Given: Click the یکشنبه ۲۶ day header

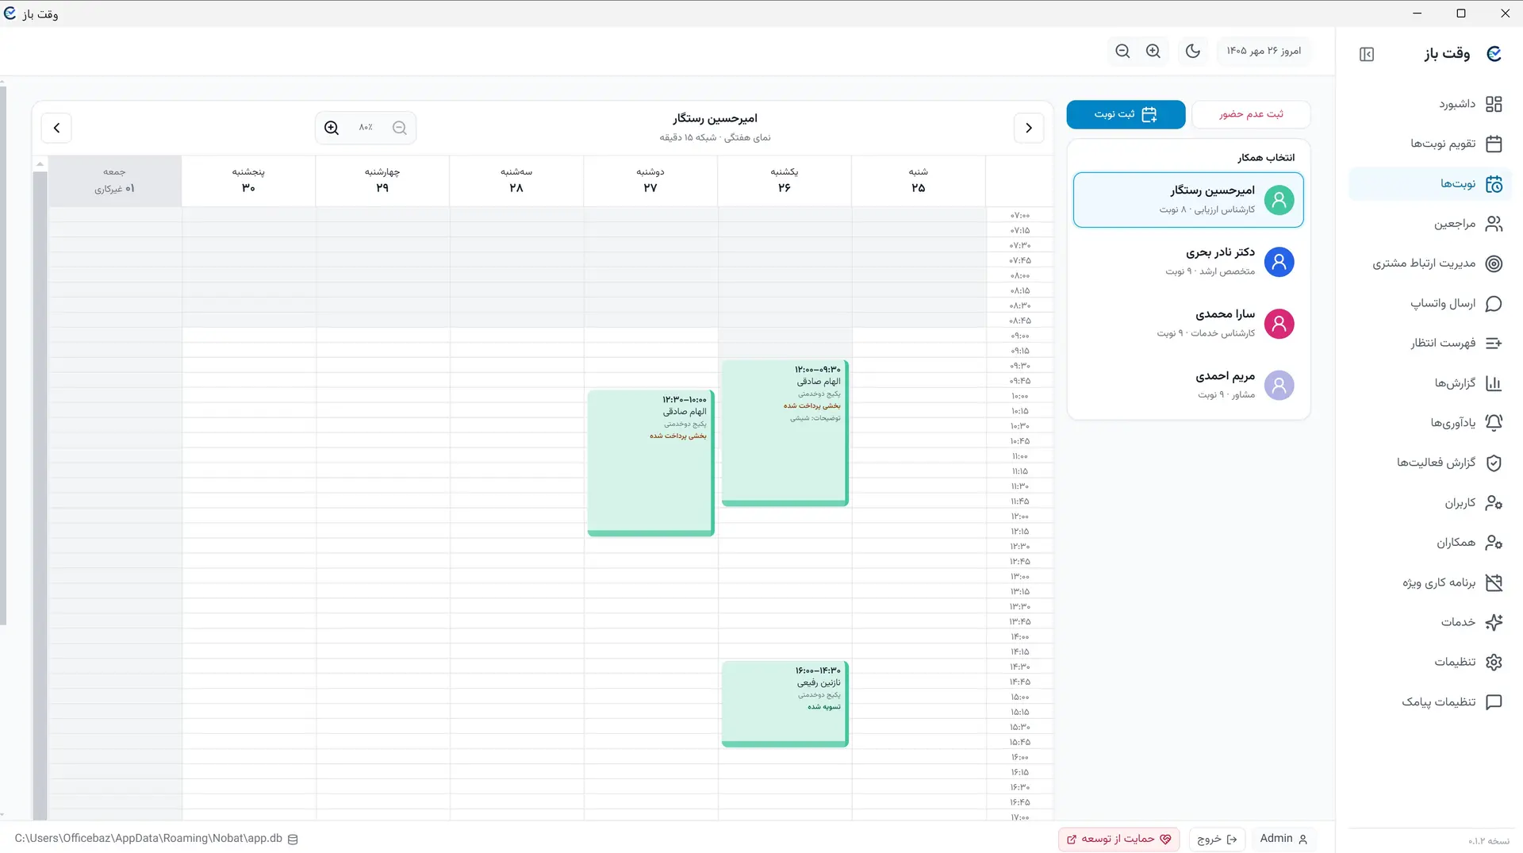Looking at the screenshot, I should (x=785, y=180).
